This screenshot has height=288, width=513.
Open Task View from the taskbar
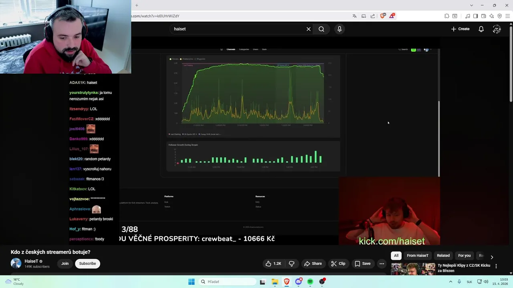pyautogui.click(x=263, y=282)
